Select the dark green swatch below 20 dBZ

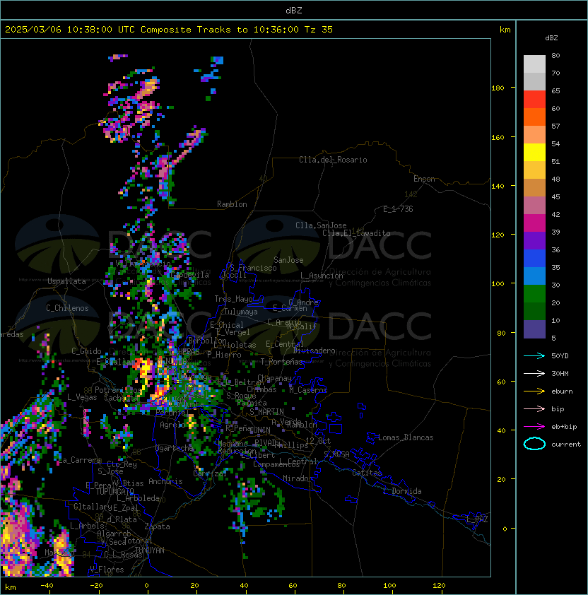coord(534,311)
